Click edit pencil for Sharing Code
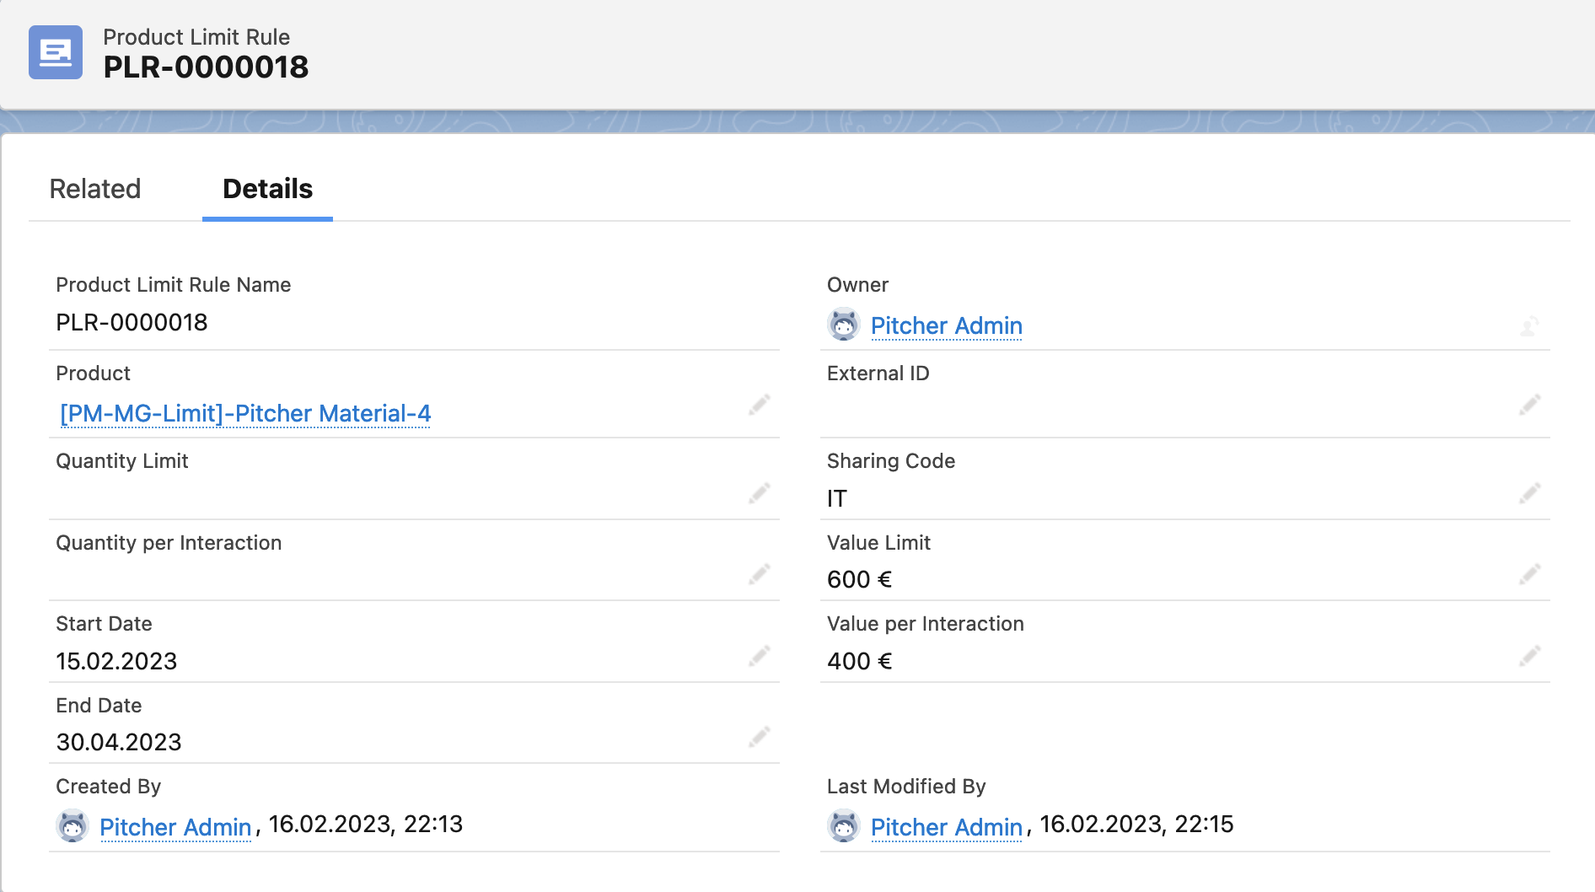This screenshot has width=1595, height=892. pyautogui.click(x=1530, y=493)
